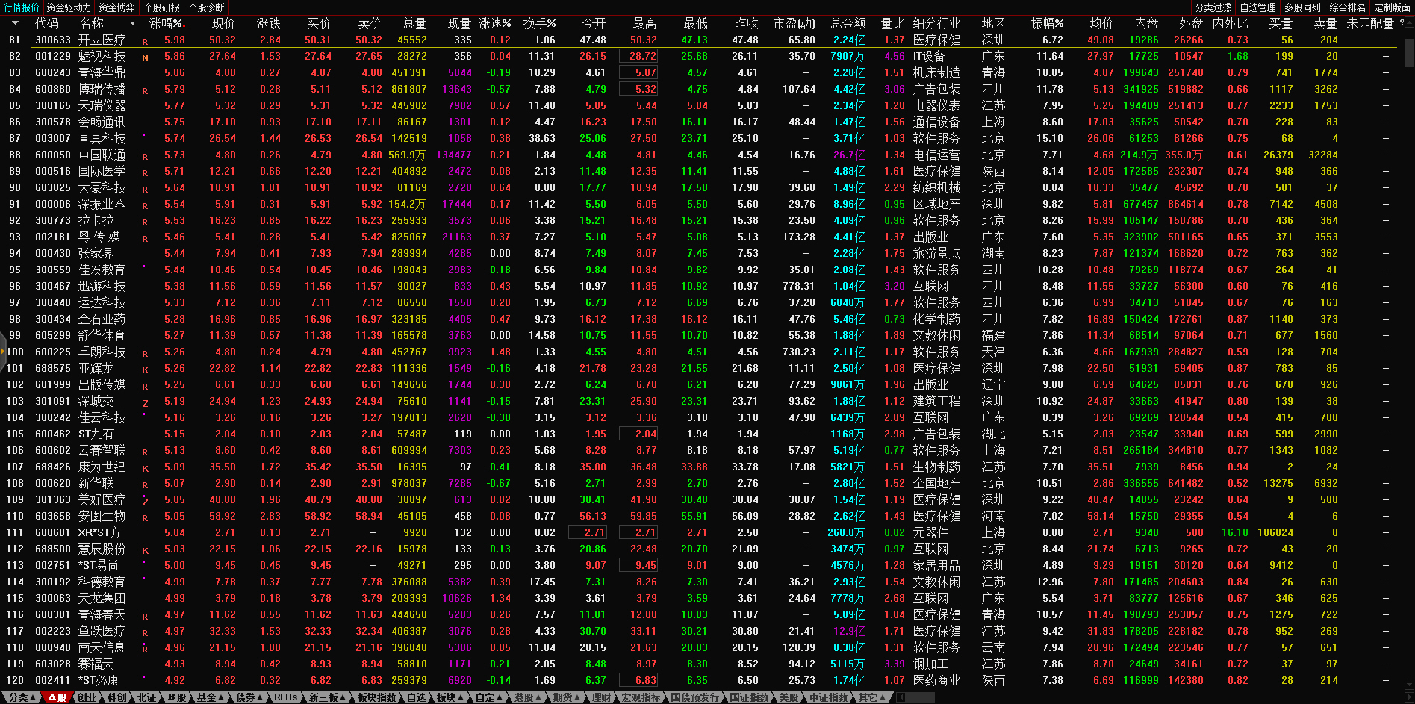This screenshot has height=704, width=1415.
Task: Open 自选管理 in the top bar
Action: [1257, 7]
